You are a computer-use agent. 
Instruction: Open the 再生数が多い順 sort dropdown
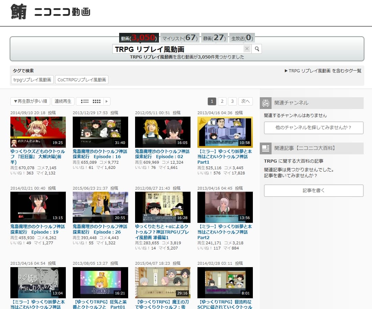pos(30,101)
